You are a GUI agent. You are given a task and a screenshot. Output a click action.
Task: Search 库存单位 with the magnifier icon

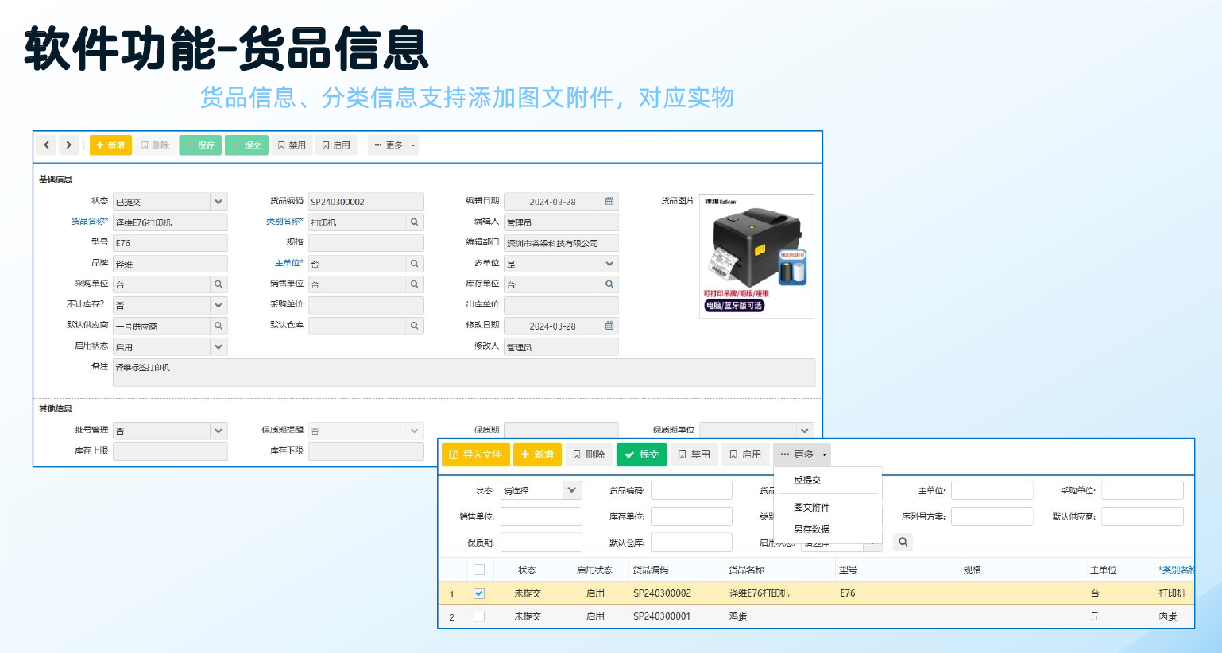click(609, 284)
